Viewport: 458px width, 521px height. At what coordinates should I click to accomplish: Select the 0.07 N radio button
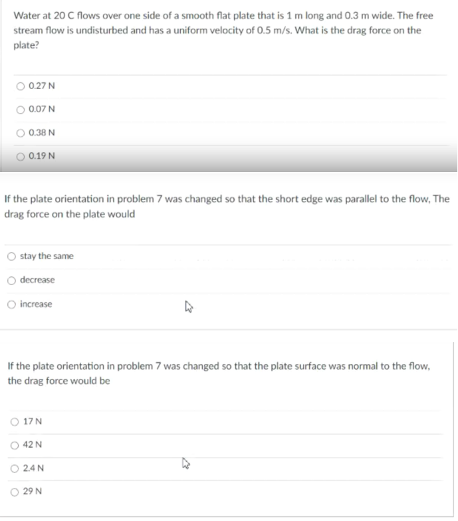21,110
